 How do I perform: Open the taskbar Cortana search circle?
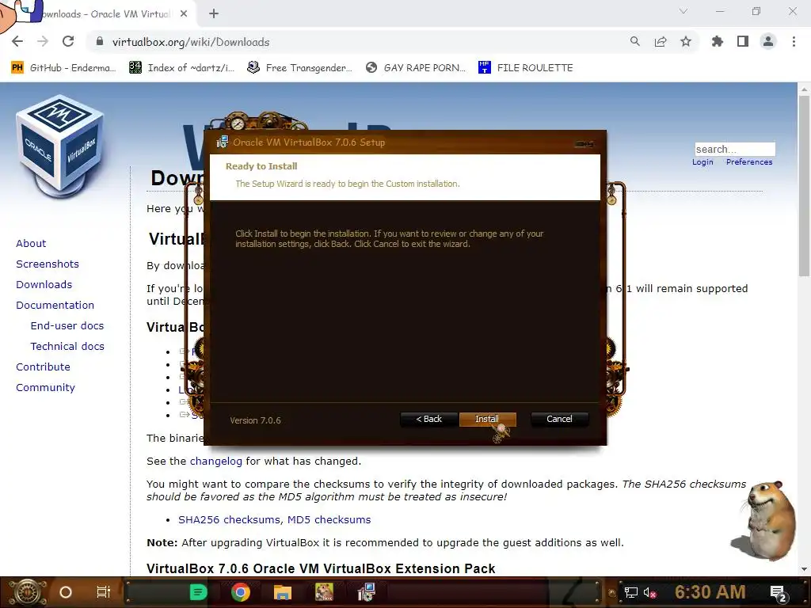pos(66,592)
